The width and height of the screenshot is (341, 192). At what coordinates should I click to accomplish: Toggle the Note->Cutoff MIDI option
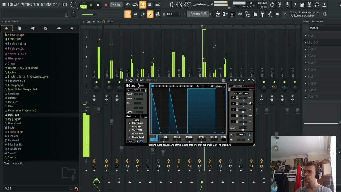click(x=129, y=137)
